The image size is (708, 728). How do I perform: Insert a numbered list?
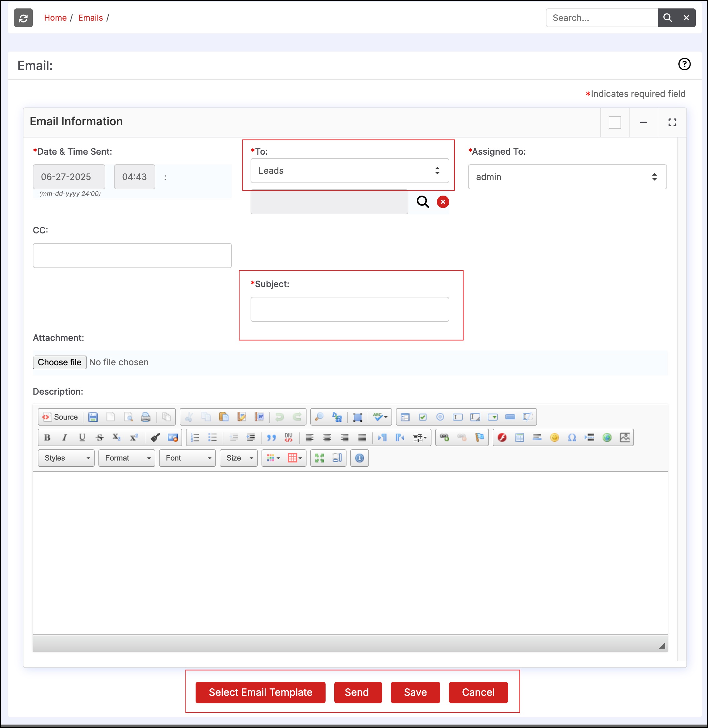pyautogui.click(x=195, y=437)
